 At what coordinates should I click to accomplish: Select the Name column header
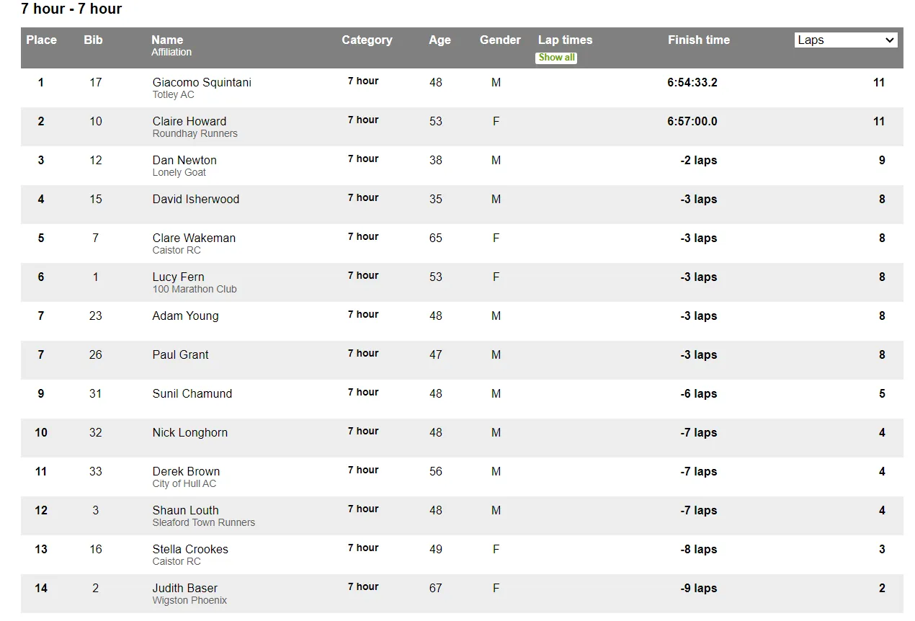tap(167, 40)
